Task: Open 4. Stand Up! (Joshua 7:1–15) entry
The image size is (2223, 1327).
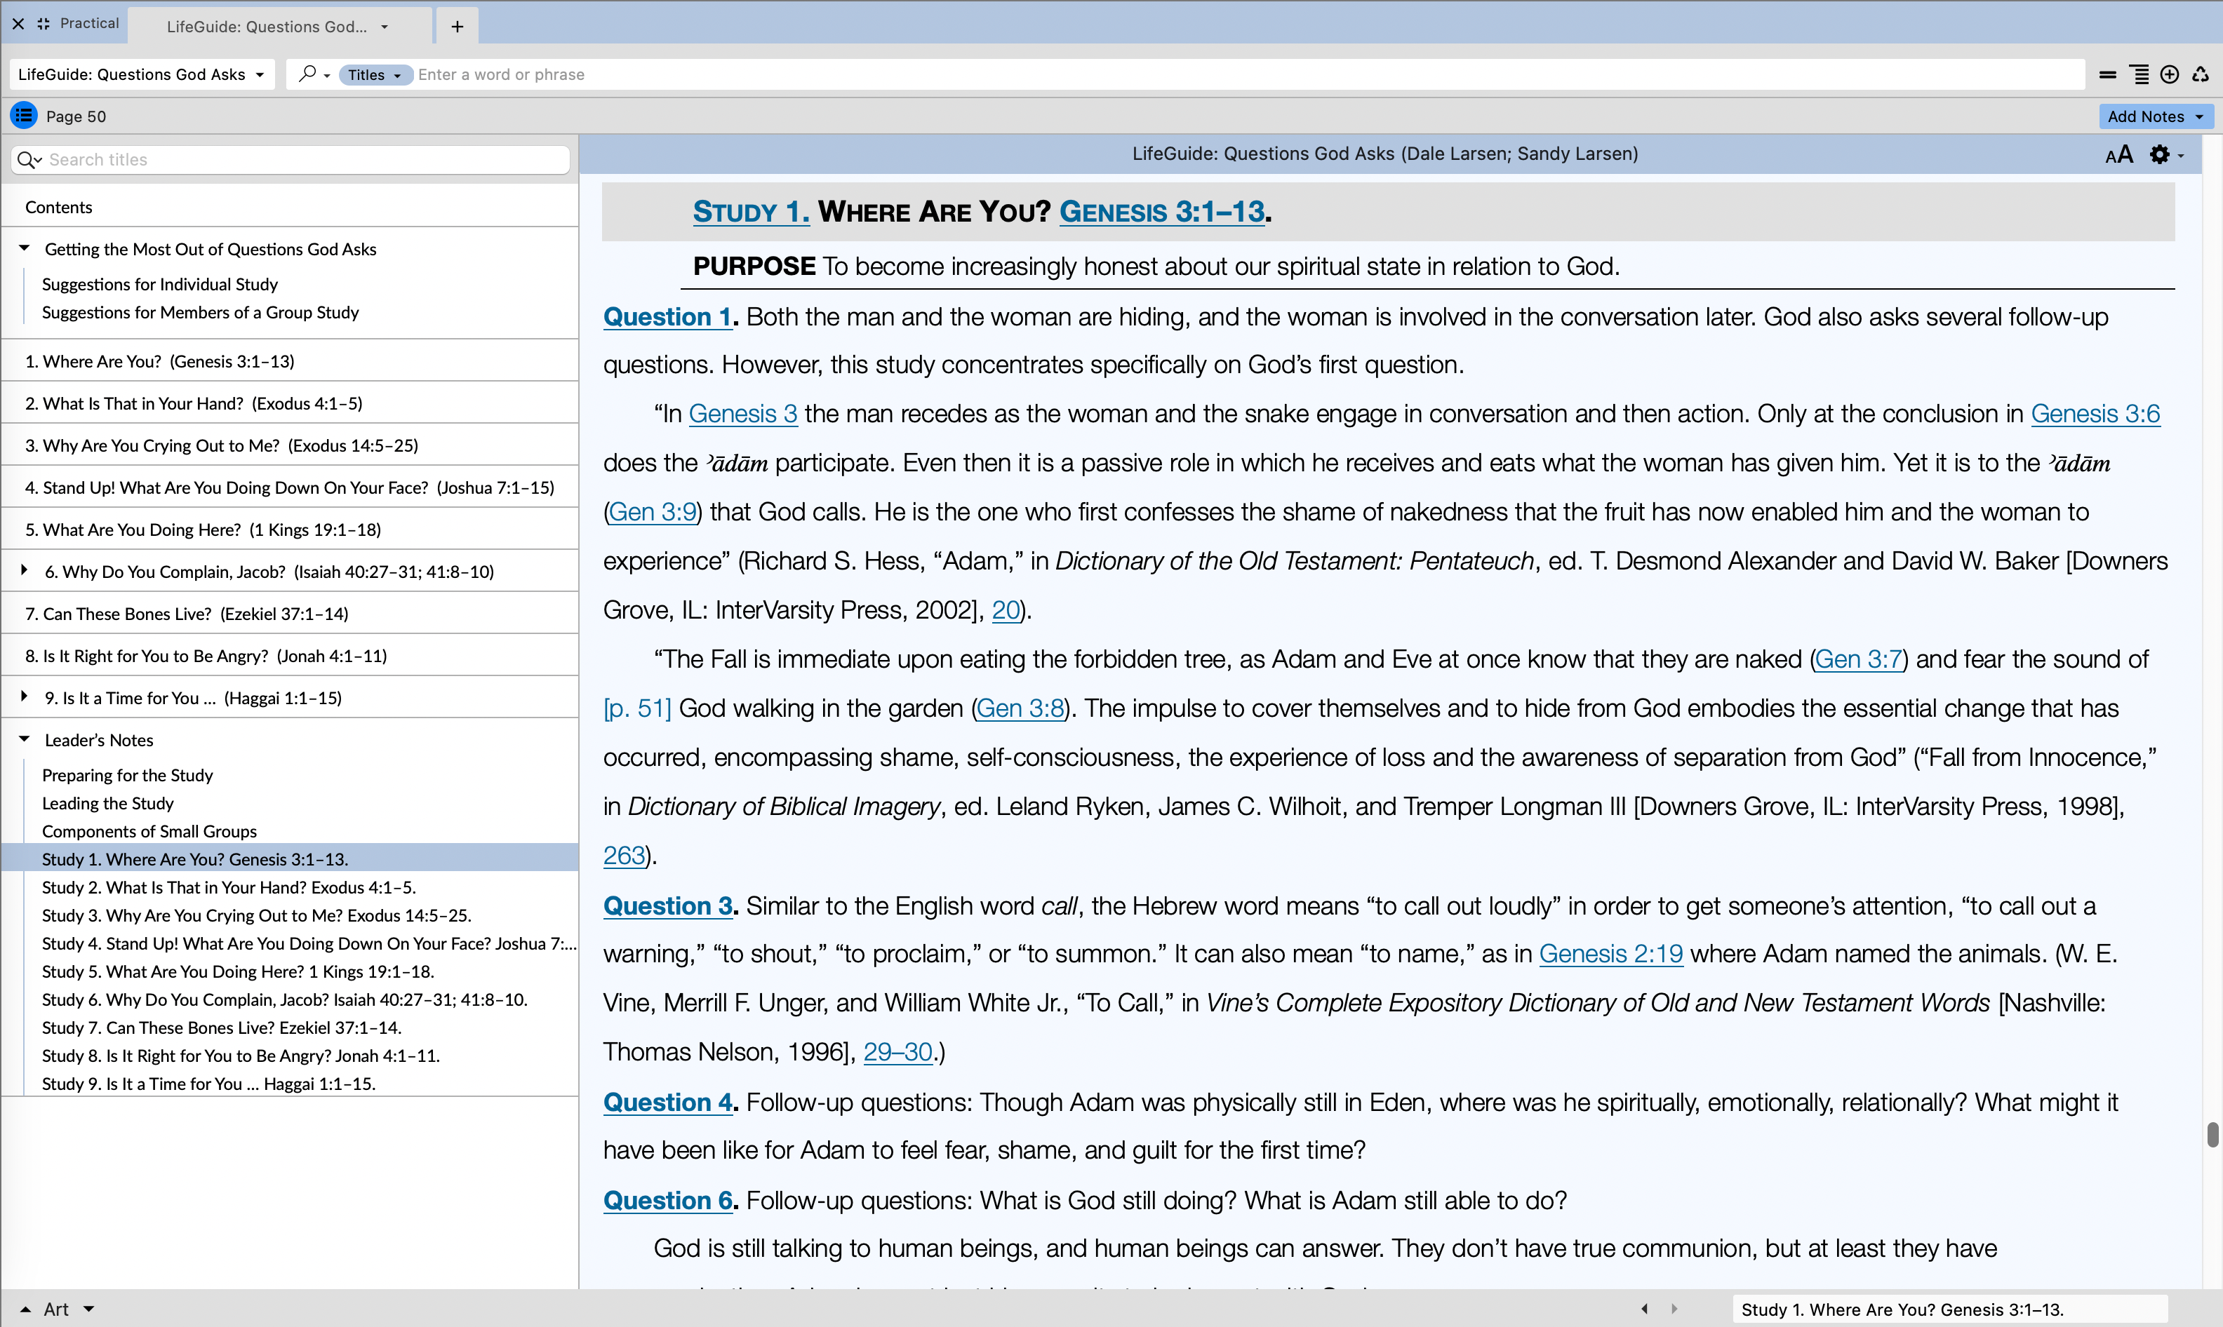Action: [x=291, y=487]
